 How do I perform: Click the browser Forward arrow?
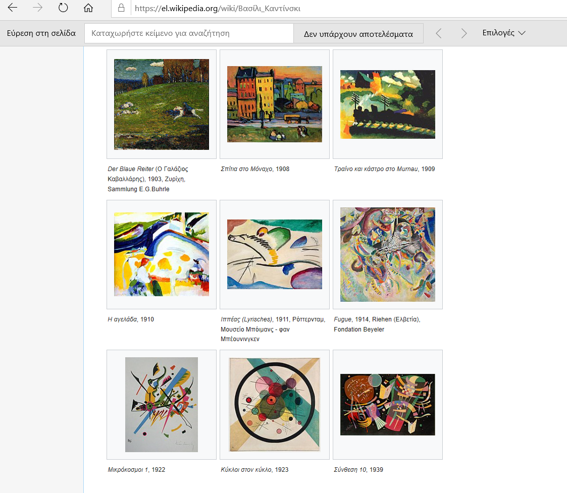point(37,8)
